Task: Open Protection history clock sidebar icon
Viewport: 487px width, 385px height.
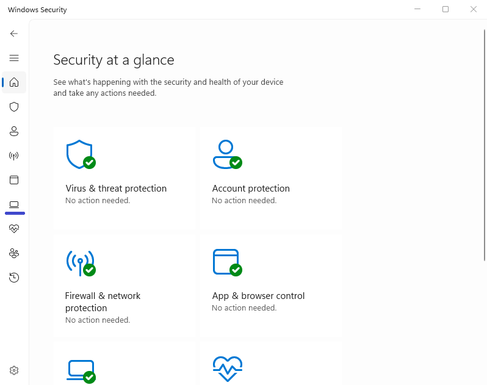Action: click(14, 278)
